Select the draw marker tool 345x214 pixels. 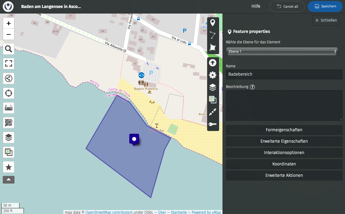coord(213,23)
